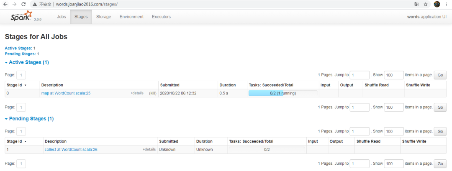Click the words application UI label
452x171 pixels.
[x=427, y=17]
